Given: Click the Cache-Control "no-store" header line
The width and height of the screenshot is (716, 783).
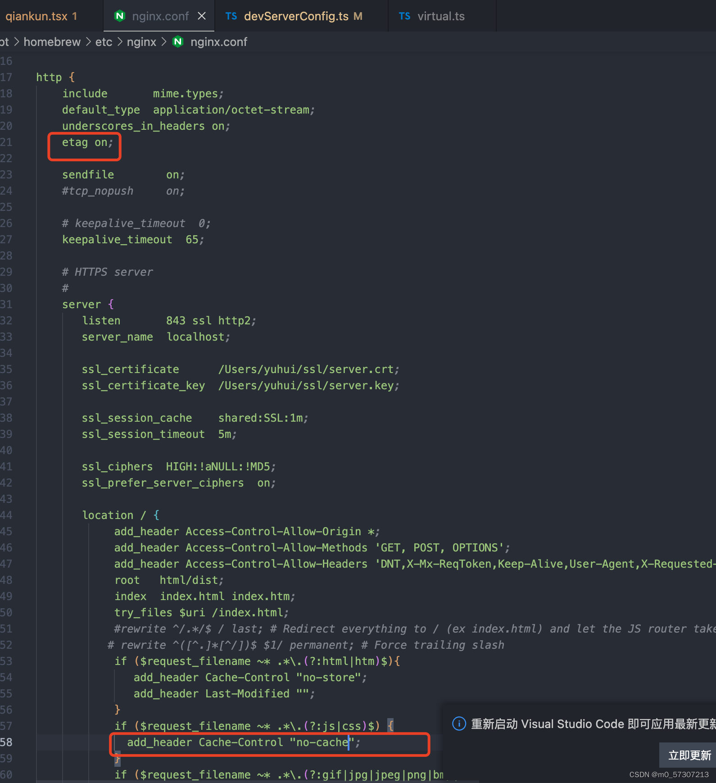Looking at the screenshot, I should 250,678.
